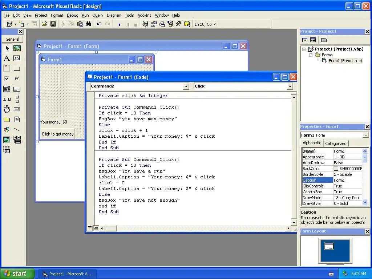The height and width of the screenshot is (279, 372).
Task: Open Data View Window from the toolbar
Action: [x=187, y=24]
